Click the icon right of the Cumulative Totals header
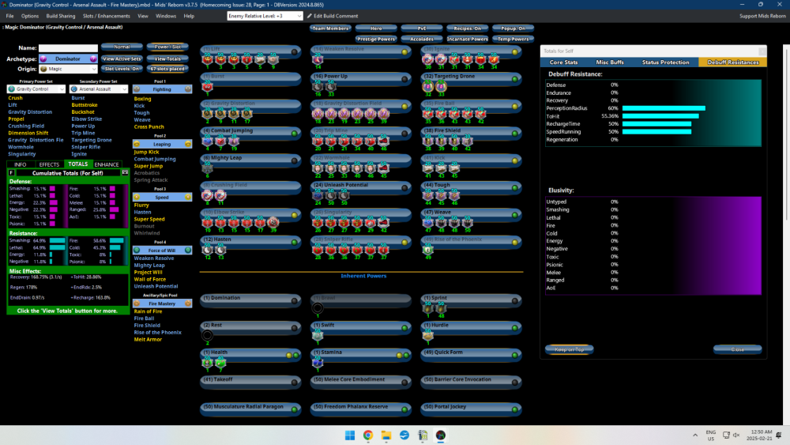Image resolution: width=790 pixels, height=445 pixels. click(125, 172)
